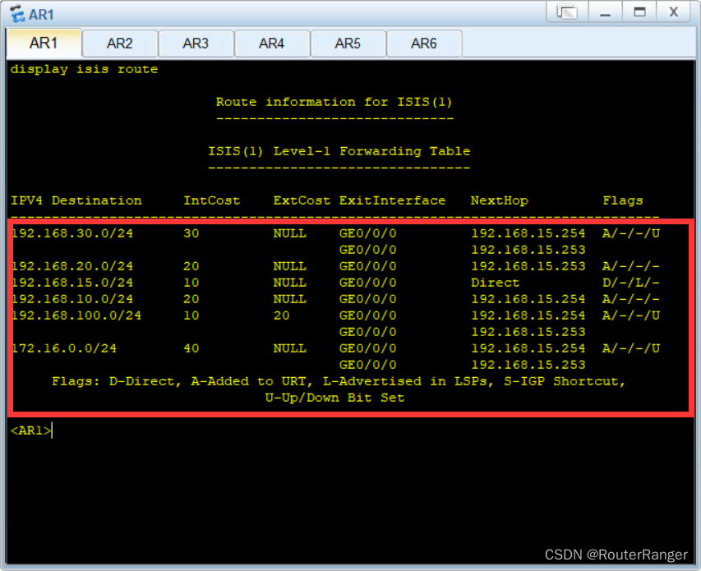Click the 'ExtCost' column header
This screenshot has width=701, height=571.
(x=302, y=200)
